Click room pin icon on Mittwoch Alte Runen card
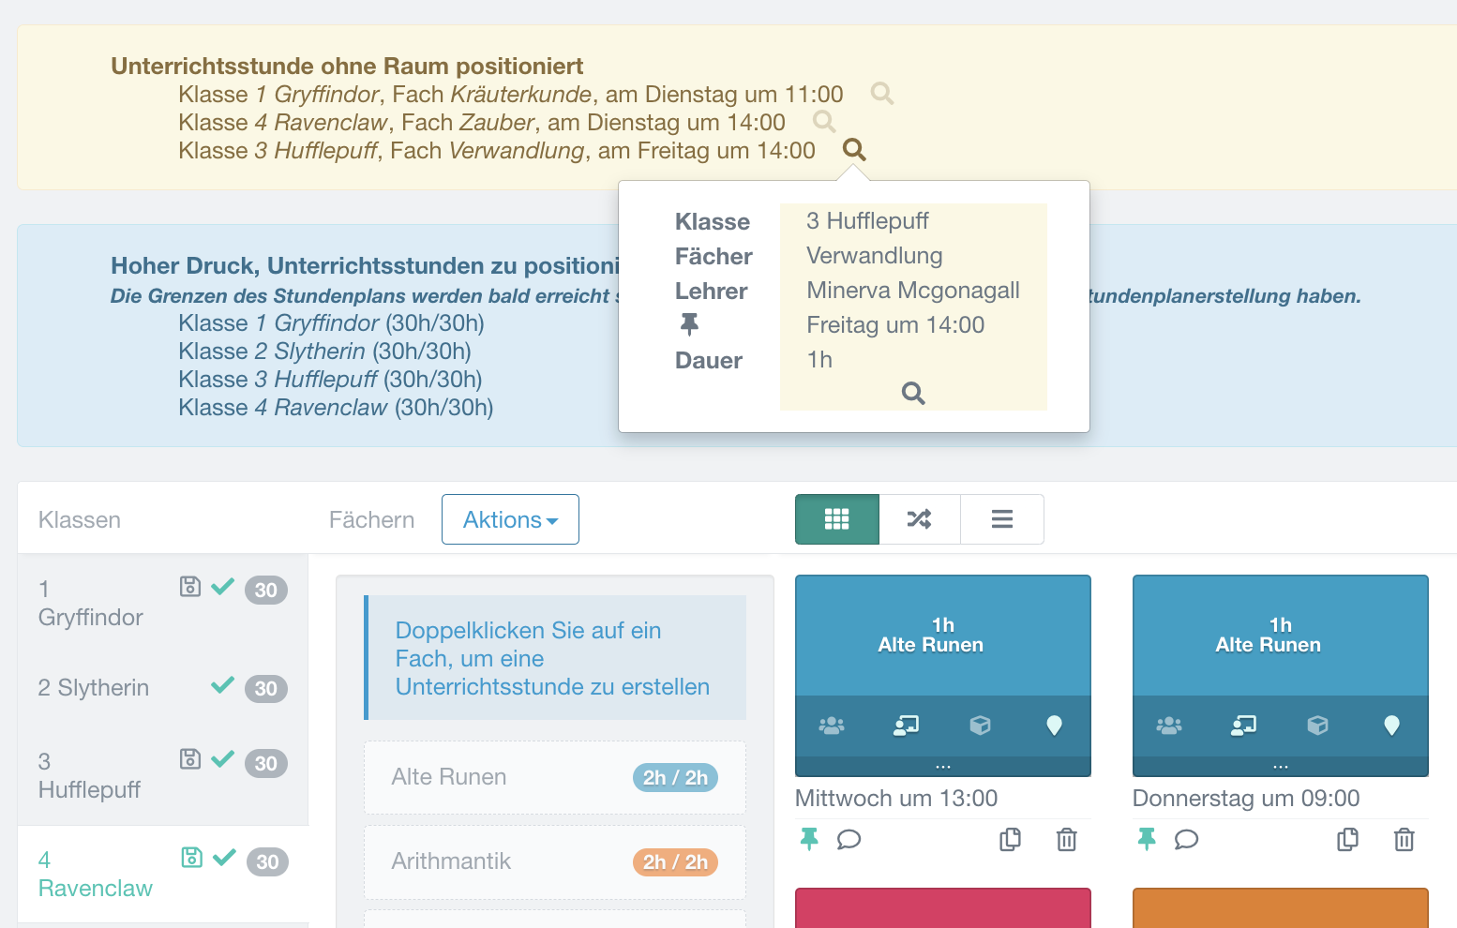 tap(1054, 726)
